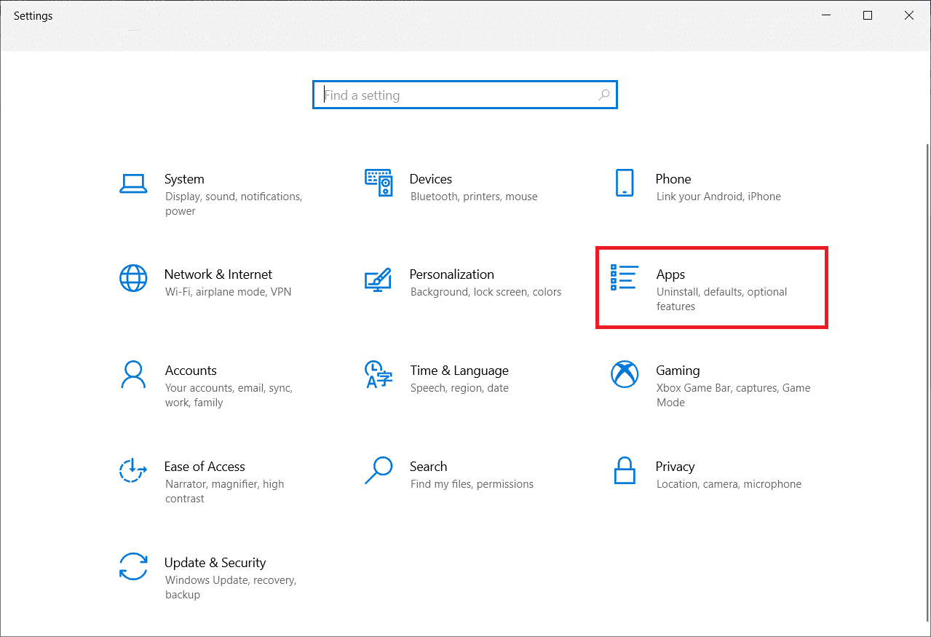The width and height of the screenshot is (931, 637).
Task: Click the Ease of Access icon
Action: click(x=133, y=471)
